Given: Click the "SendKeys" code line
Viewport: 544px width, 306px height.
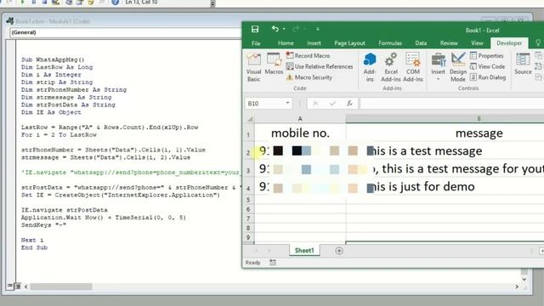Looking at the screenshot, I should click(43, 224).
